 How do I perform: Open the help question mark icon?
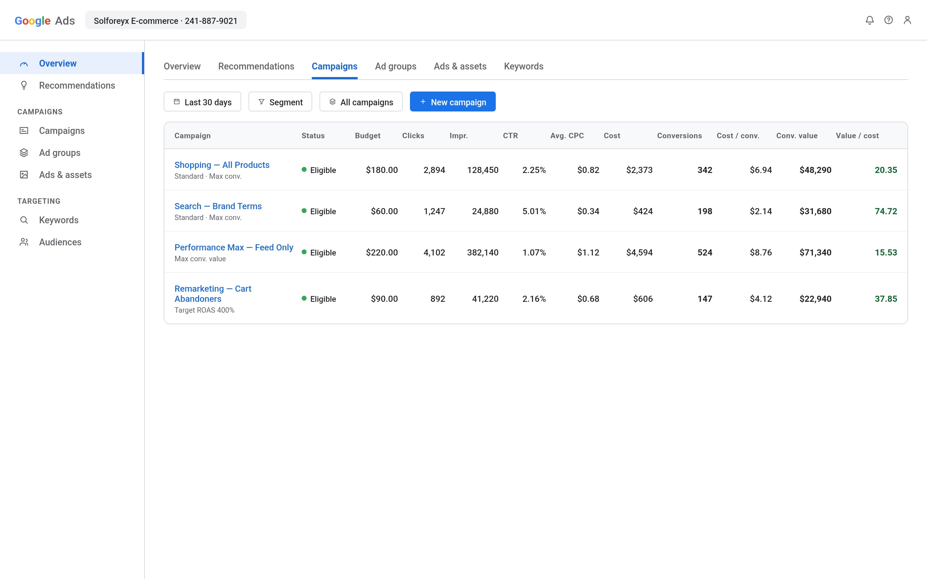point(888,20)
